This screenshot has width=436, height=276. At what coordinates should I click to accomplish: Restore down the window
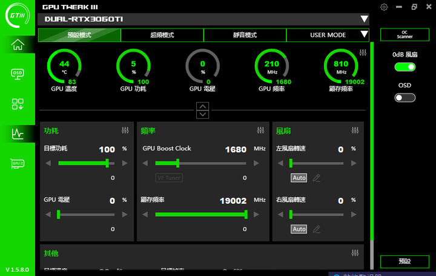pyautogui.click(x=414, y=7)
